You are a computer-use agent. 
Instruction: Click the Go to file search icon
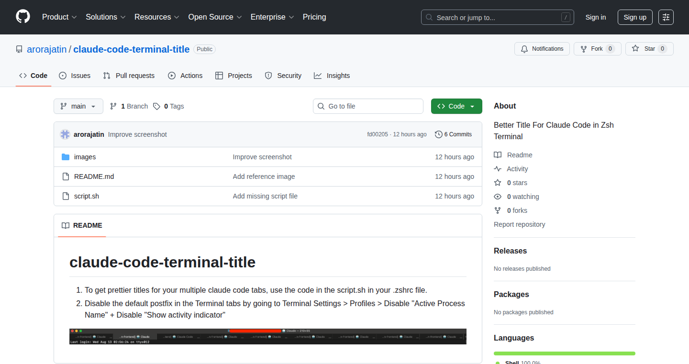click(321, 106)
